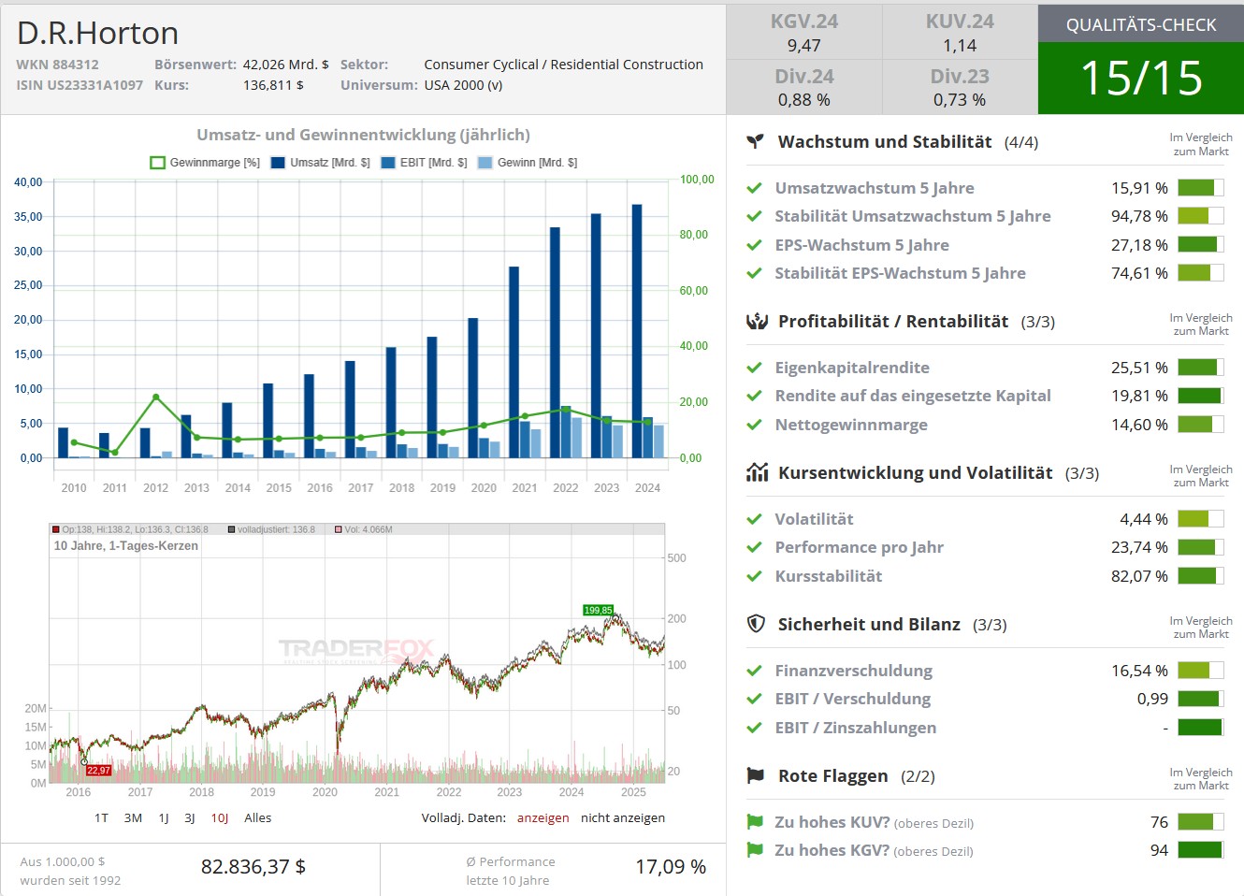Switch price chart to Alles timeframe
The image size is (1244, 896).
click(x=258, y=817)
